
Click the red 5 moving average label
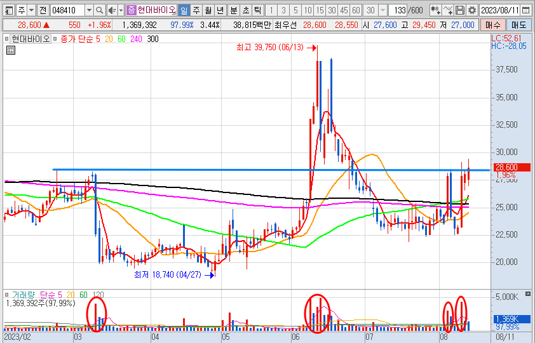(98, 39)
